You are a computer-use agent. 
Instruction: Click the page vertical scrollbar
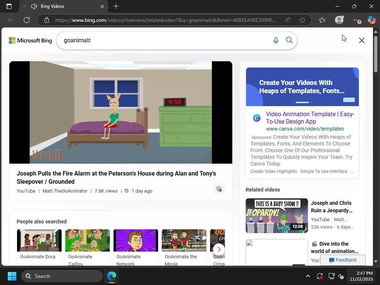point(376,54)
